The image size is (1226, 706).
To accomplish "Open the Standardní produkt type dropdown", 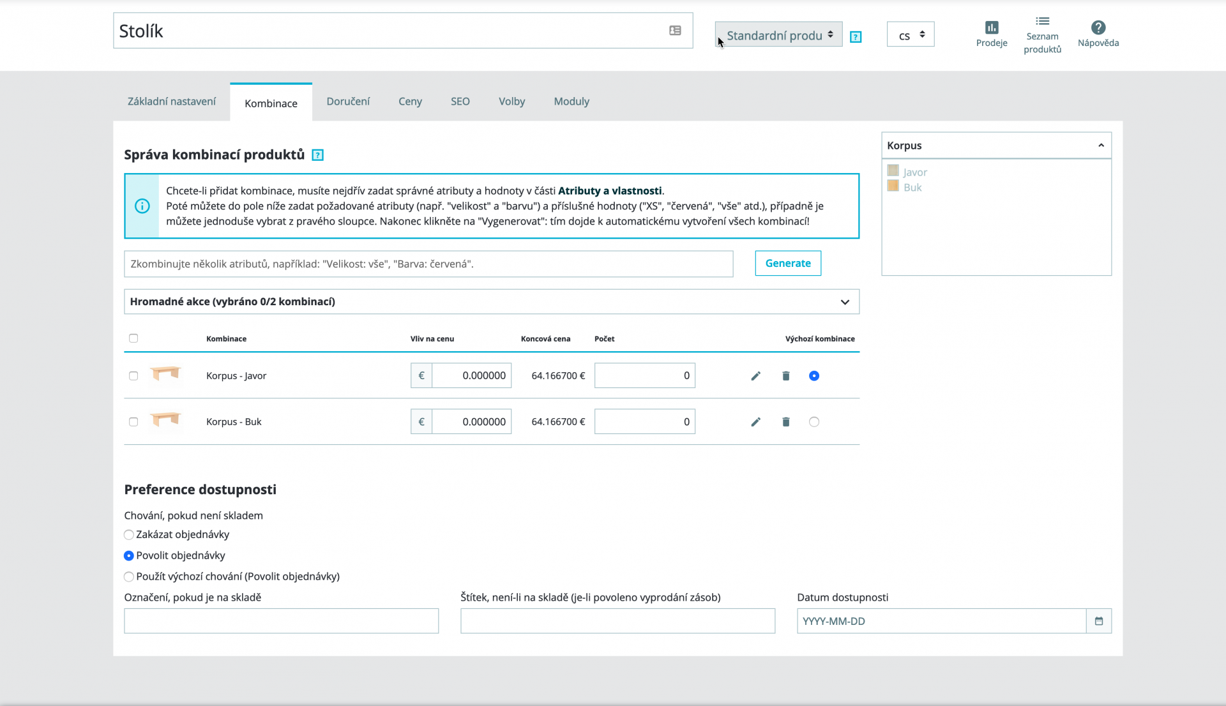I will tap(778, 35).
